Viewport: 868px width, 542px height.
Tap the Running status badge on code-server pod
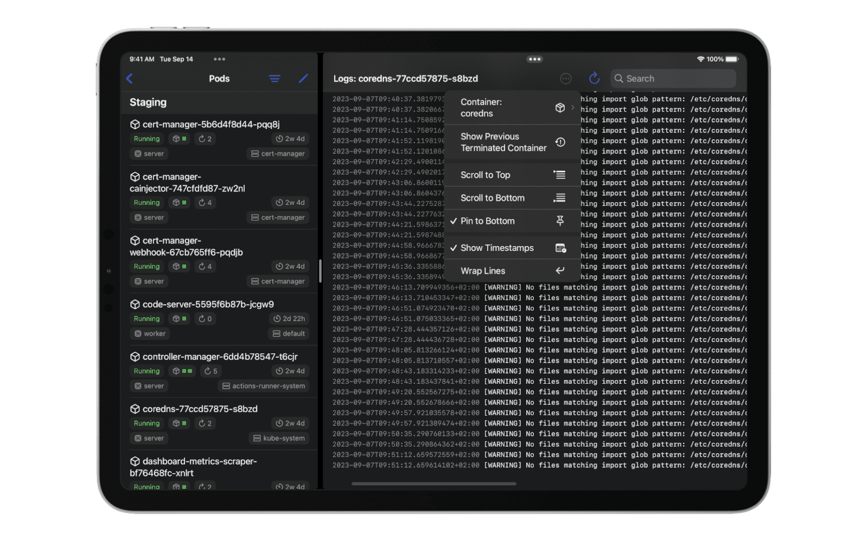point(146,319)
